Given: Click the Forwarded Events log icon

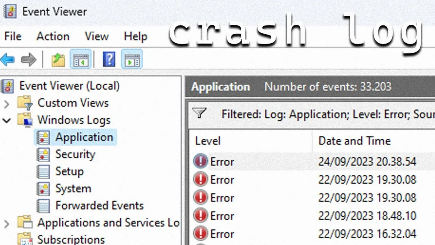Looking at the screenshot, I should (x=43, y=205).
